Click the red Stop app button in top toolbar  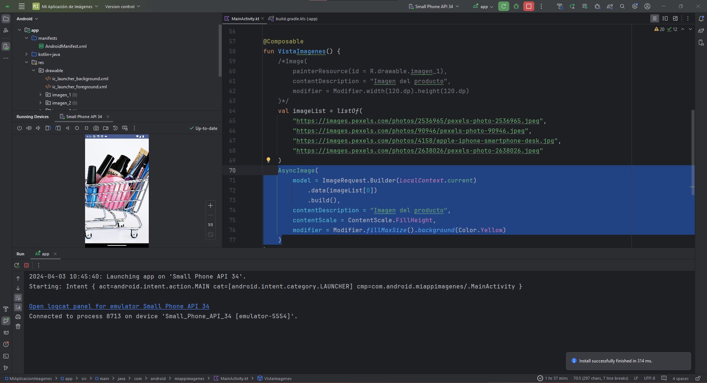528,6
